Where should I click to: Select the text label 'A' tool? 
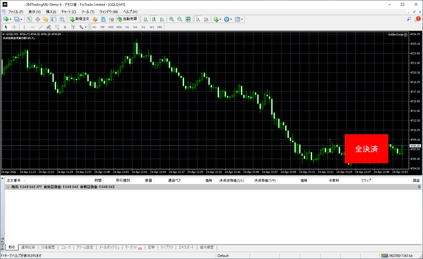click(x=65, y=27)
